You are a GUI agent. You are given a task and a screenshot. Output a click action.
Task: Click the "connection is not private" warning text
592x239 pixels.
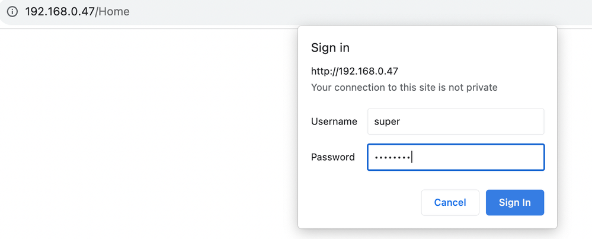404,88
